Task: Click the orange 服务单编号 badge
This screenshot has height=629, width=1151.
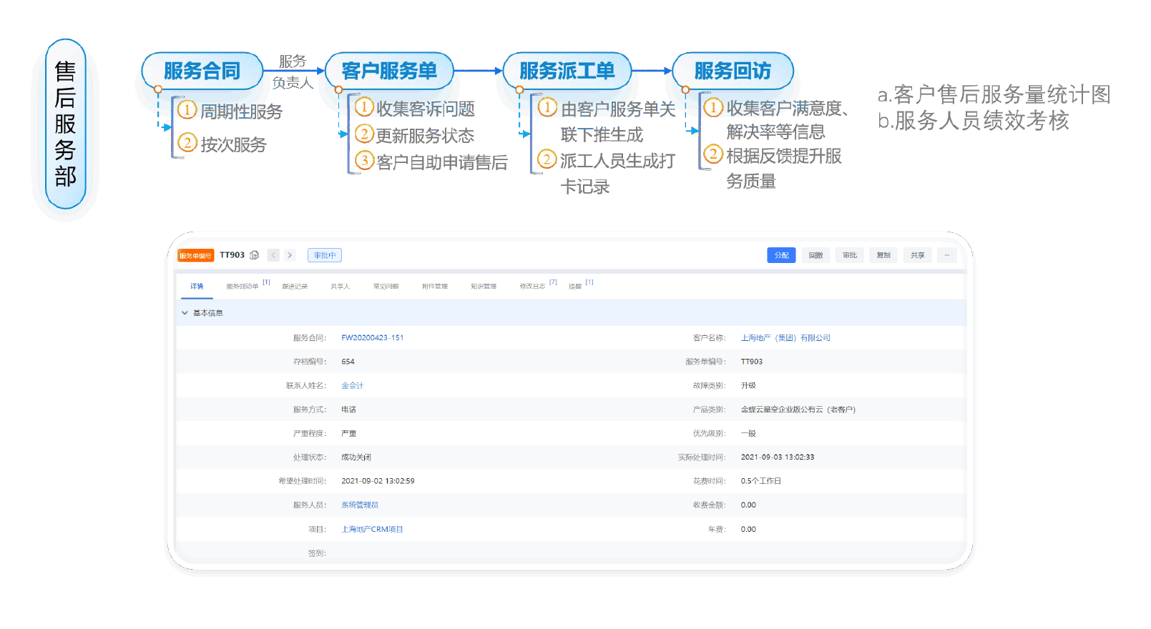Action: point(195,255)
